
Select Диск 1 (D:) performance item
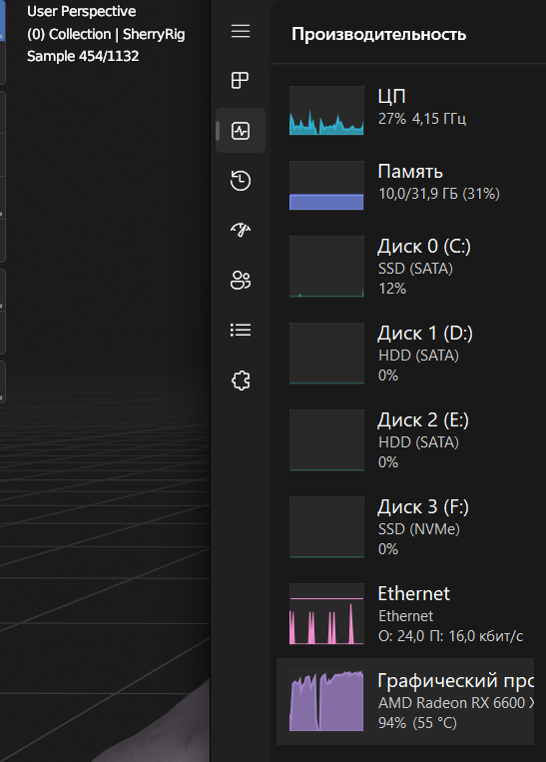[x=405, y=354]
